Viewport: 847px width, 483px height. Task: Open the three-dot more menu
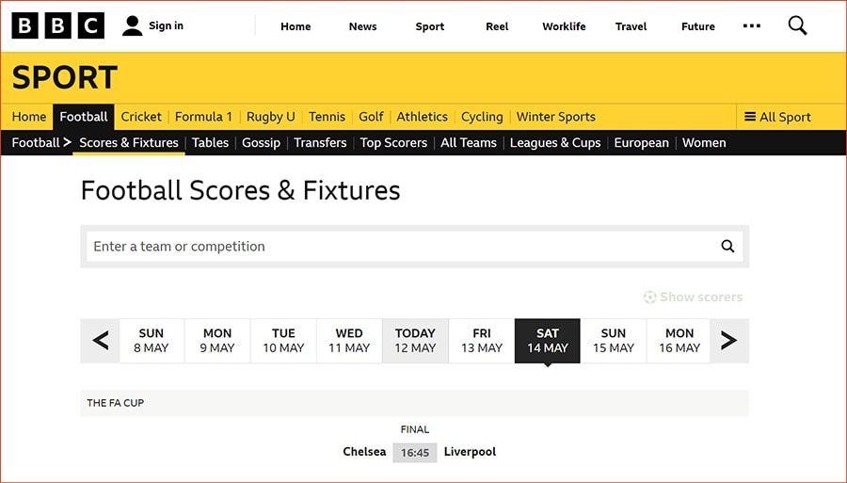[x=751, y=26]
